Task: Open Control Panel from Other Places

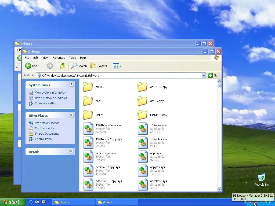Action: [x=44, y=139]
